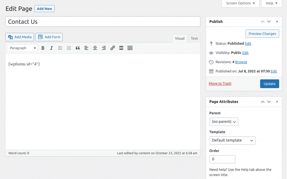Screen dimensions: 287x179
Task: Apply blockquote formatting
Action: [x=78, y=48]
